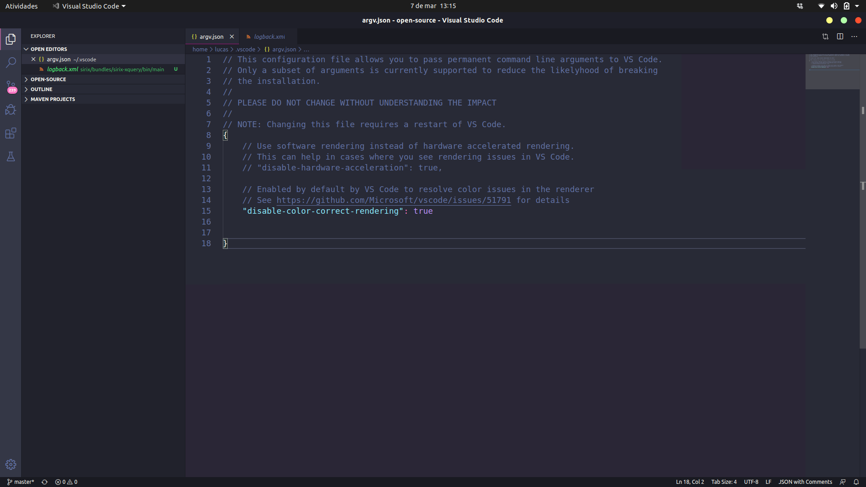Click the Accounts icon in the status bar
Screen dimensions: 866x487
[843, 482]
